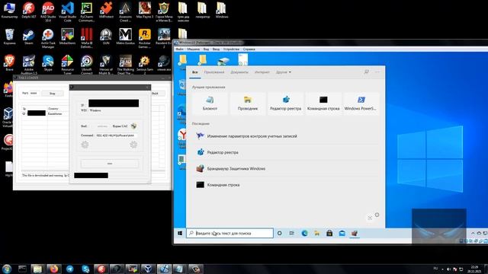Click the Microsoft Store icon in guest taskbar
This screenshot has width=488, height=274.
click(329, 233)
